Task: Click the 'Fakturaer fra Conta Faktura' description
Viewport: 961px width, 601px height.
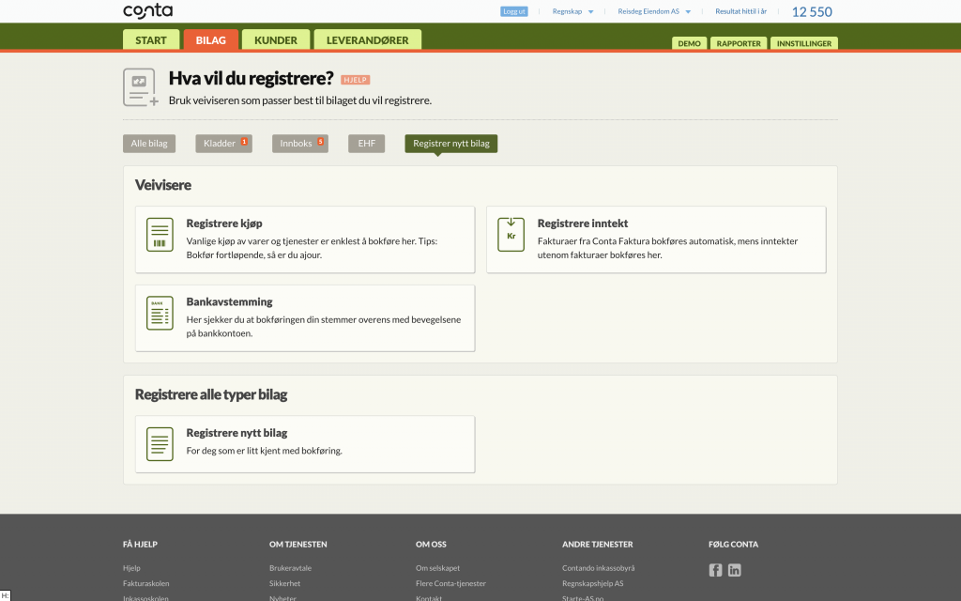Action: pos(667,248)
